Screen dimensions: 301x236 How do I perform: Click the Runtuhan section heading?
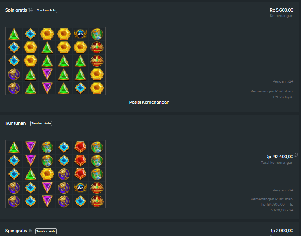(15, 123)
